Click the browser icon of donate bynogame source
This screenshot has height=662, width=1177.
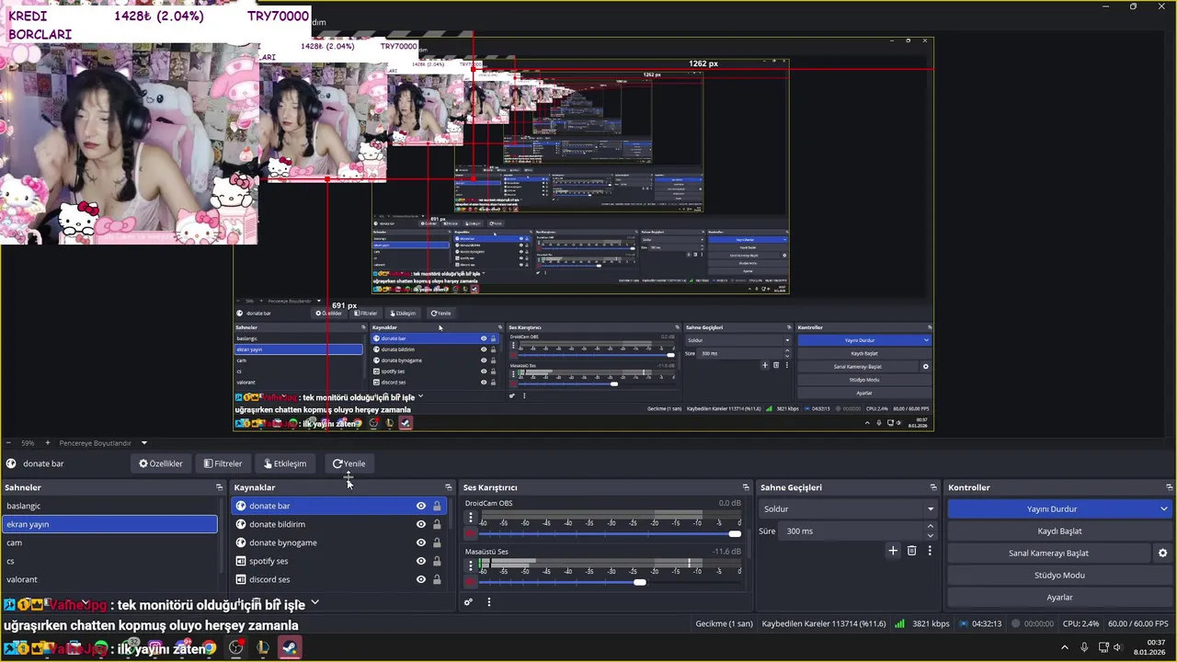coord(241,542)
